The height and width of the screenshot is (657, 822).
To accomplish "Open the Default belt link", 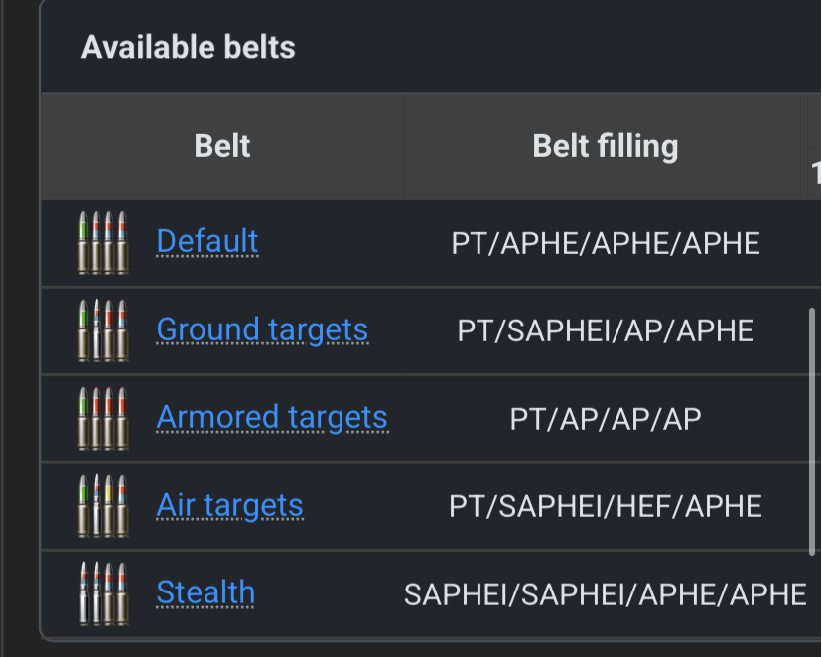I will 207,241.
